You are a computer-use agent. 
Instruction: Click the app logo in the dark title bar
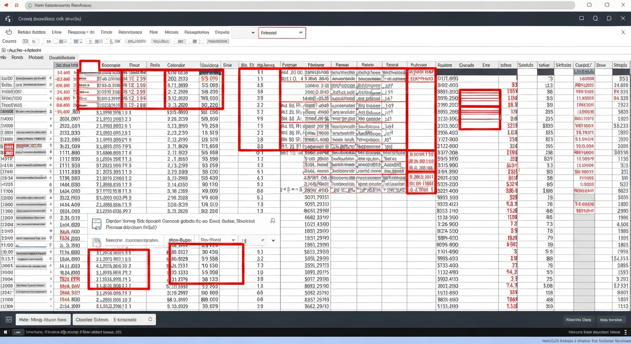coord(8,19)
